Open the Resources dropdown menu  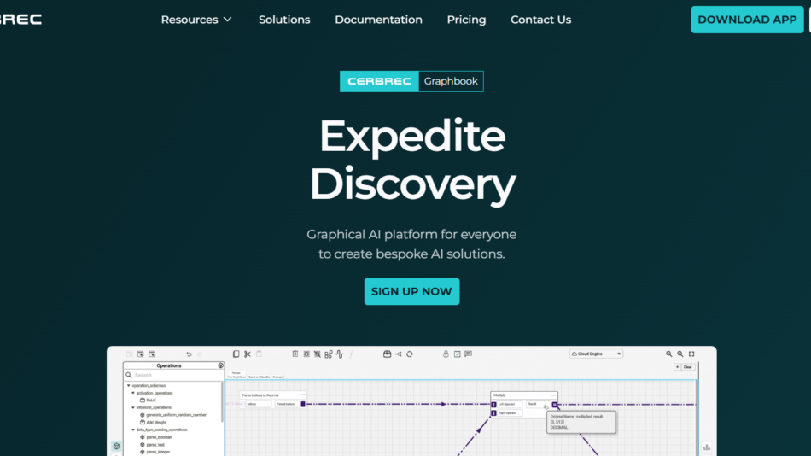(196, 20)
